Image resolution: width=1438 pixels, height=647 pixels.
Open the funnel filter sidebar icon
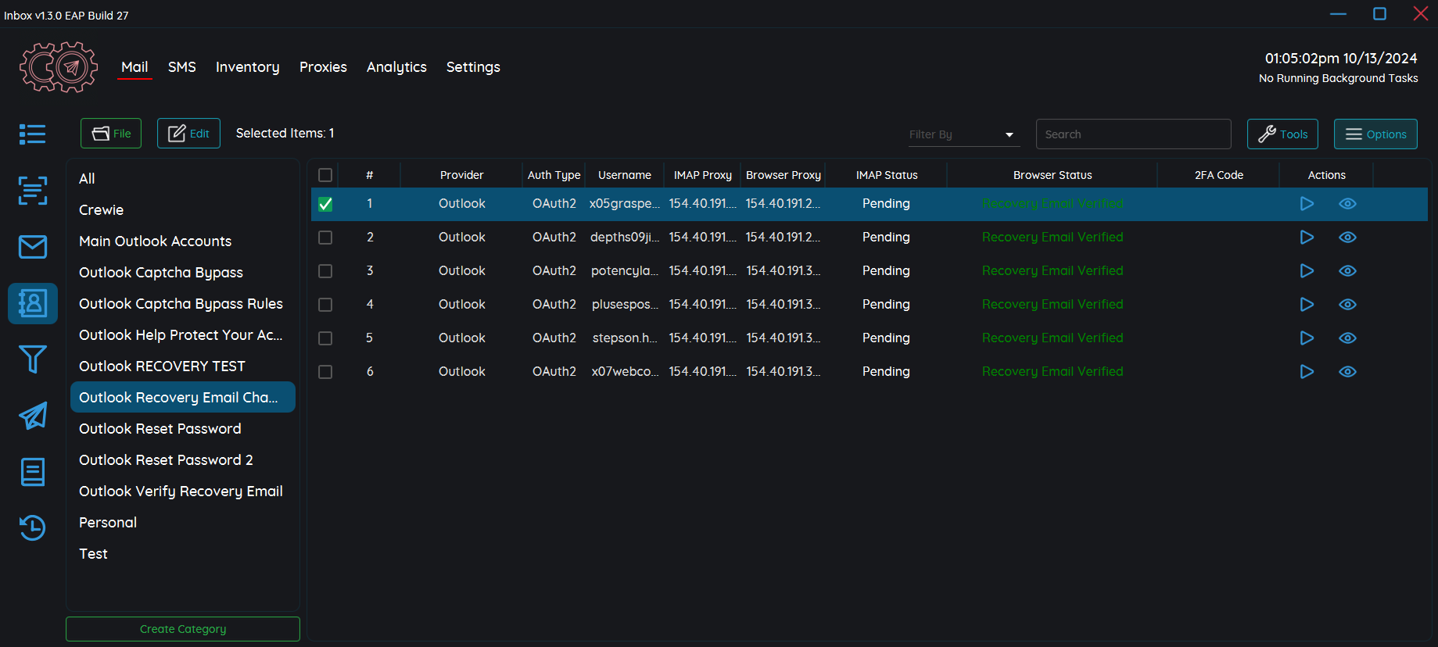[x=32, y=359]
